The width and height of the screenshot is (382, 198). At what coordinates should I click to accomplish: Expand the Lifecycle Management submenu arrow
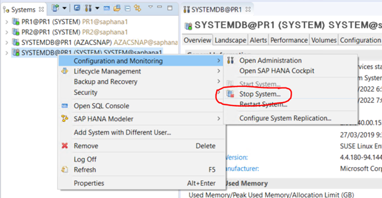pos(218,71)
